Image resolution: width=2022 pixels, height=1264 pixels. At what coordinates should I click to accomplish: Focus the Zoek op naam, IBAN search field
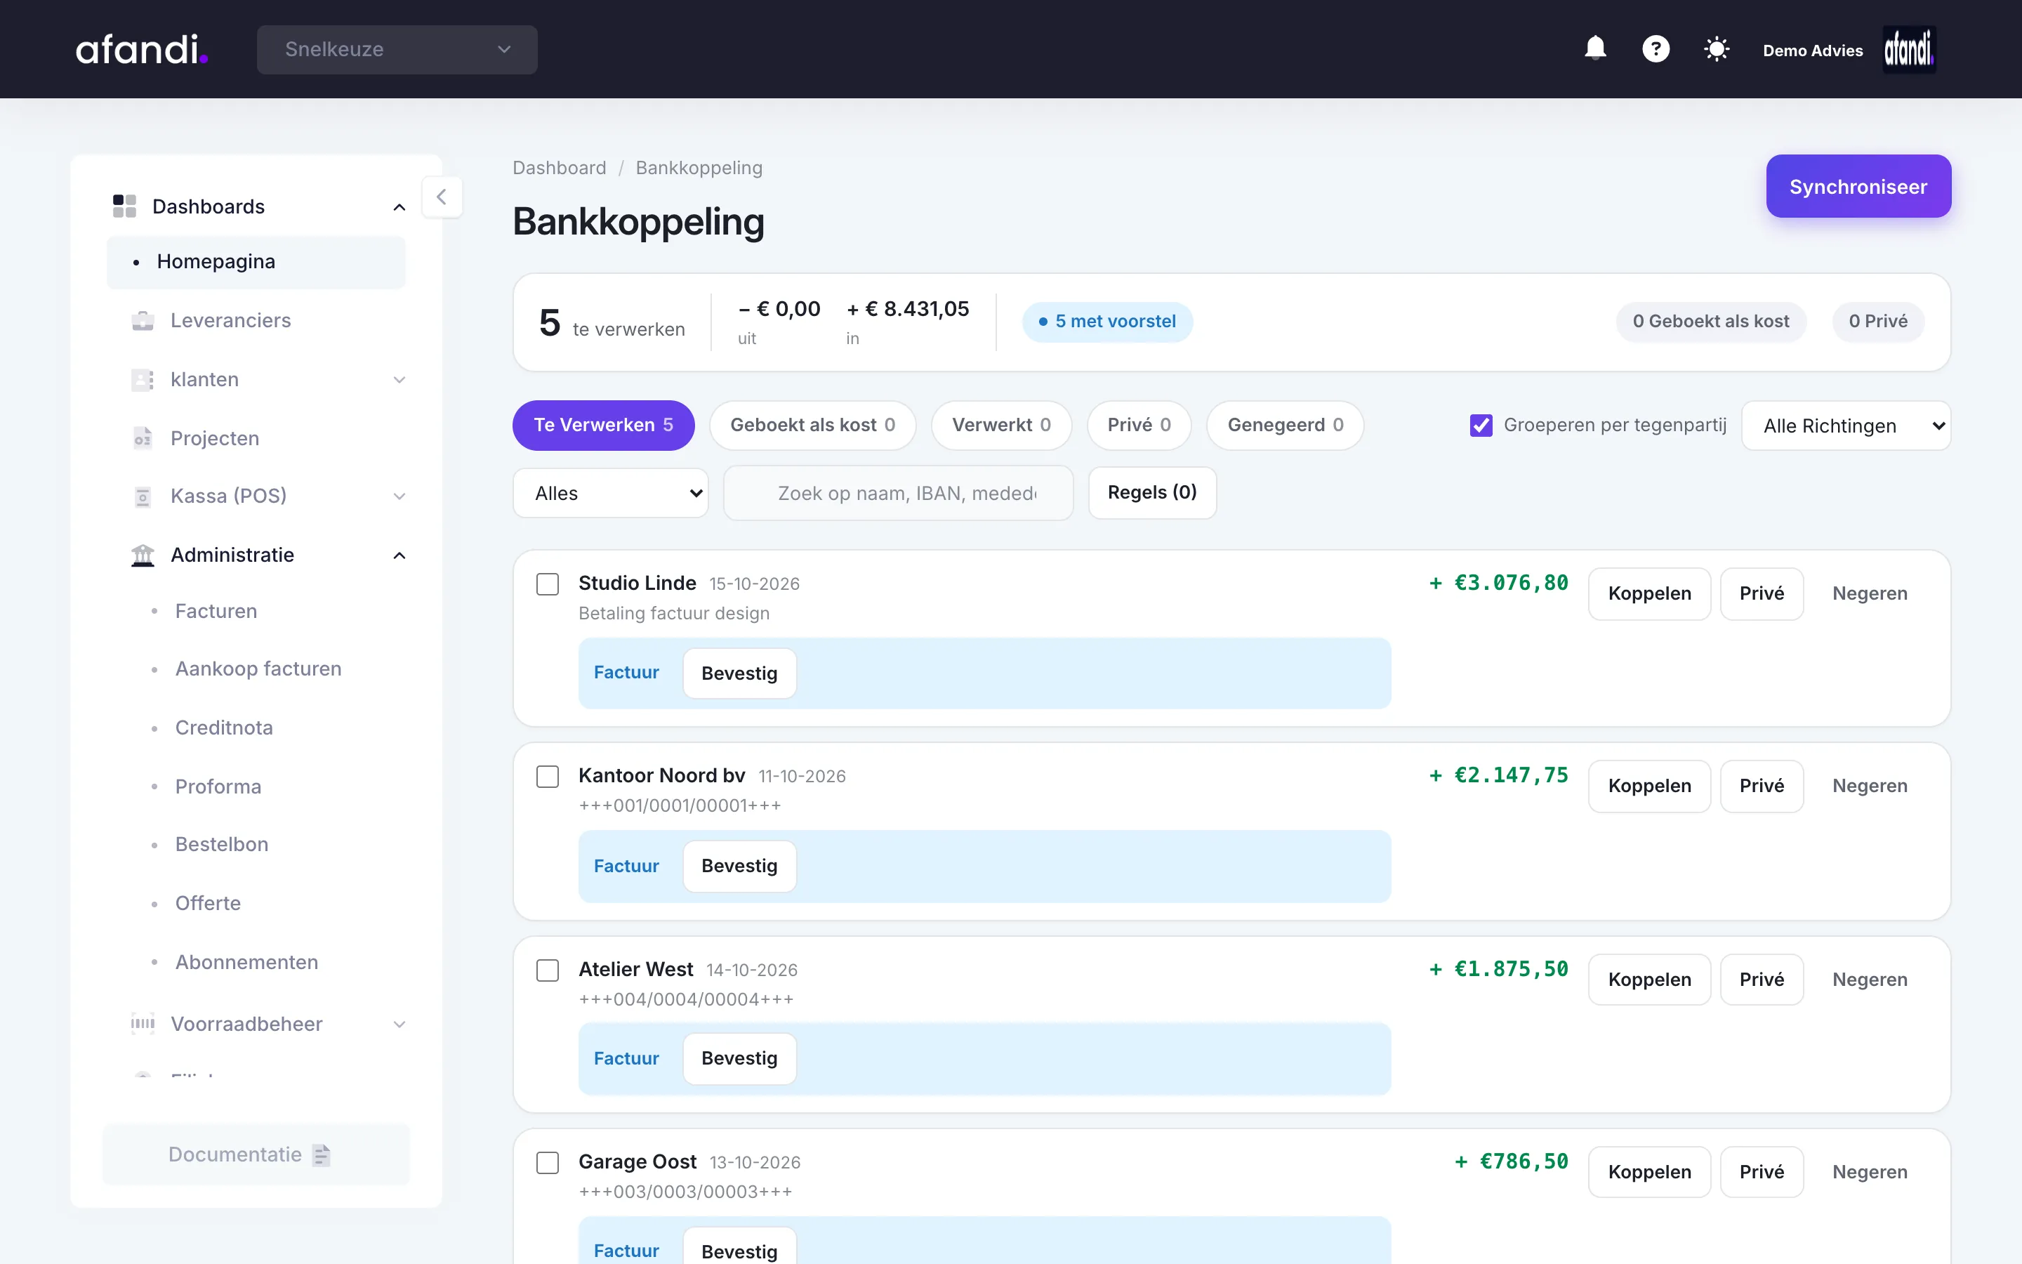point(898,493)
